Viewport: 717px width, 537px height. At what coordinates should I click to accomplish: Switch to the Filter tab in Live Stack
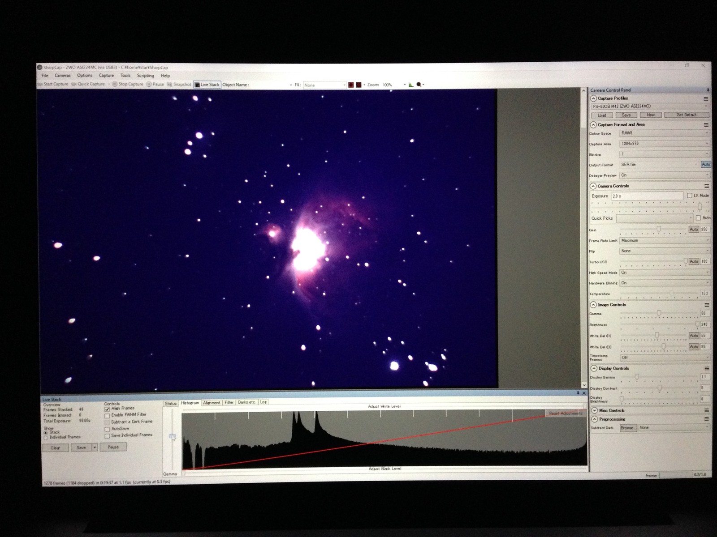pos(229,402)
